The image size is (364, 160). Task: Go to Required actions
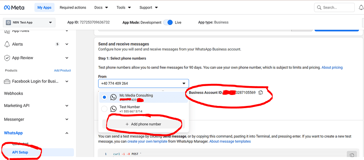73,7
